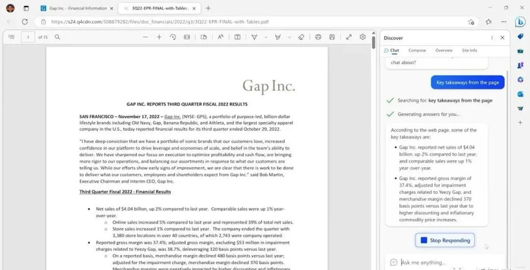Open the browser profile avatar
The image size is (530, 270).
(x=10, y=8)
